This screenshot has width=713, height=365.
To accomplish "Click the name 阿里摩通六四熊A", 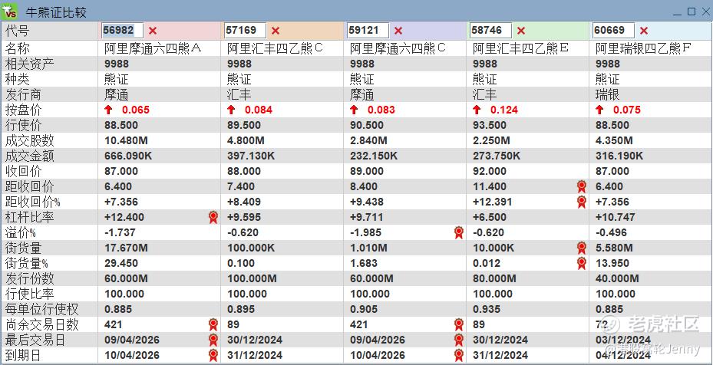I will pos(153,48).
